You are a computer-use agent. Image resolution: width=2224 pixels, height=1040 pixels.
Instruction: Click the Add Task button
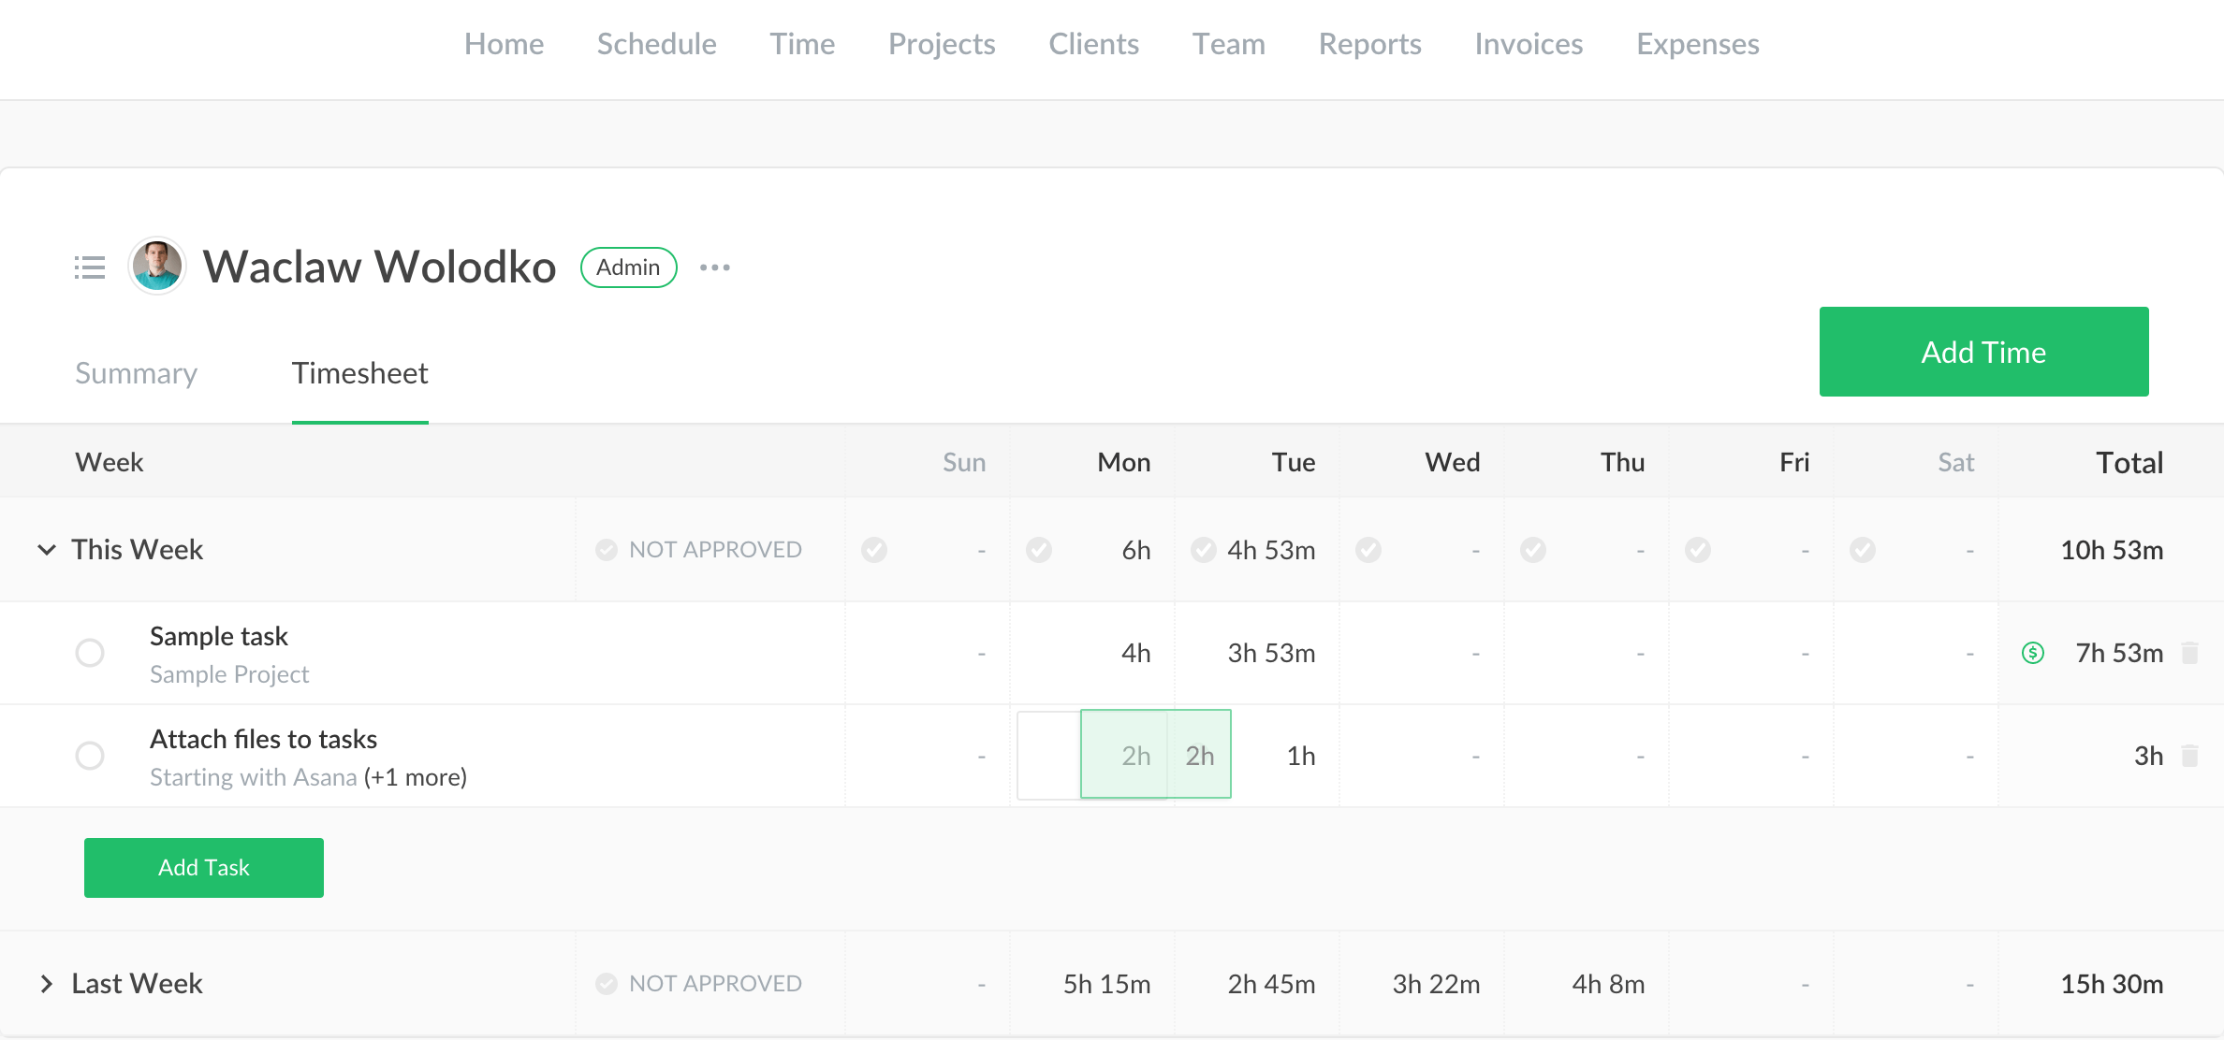(203, 866)
